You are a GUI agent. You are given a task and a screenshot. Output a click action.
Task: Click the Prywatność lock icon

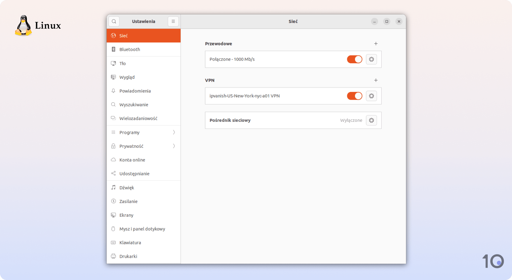pyautogui.click(x=114, y=146)
